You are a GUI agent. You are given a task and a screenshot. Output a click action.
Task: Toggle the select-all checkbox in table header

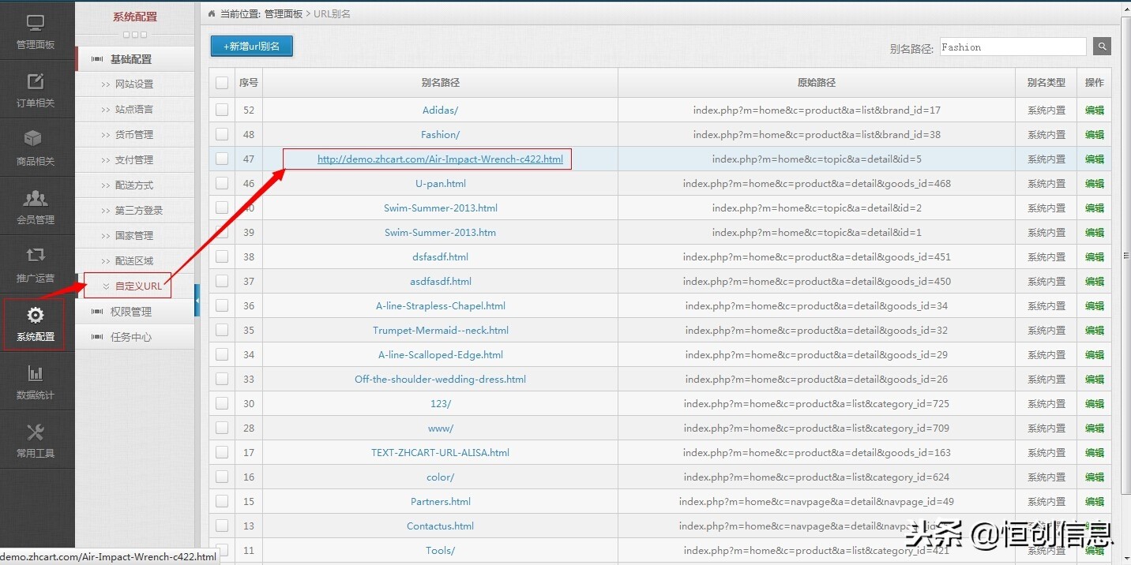[222, 83]
